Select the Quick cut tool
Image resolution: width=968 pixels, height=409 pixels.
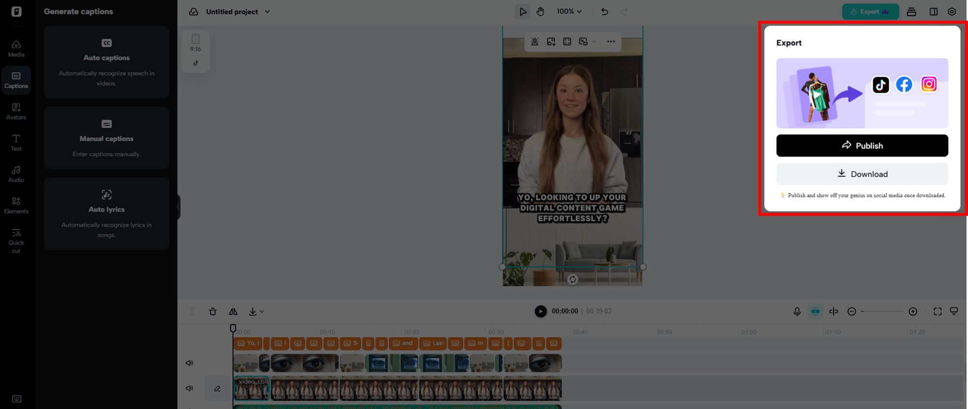point(16,240)
